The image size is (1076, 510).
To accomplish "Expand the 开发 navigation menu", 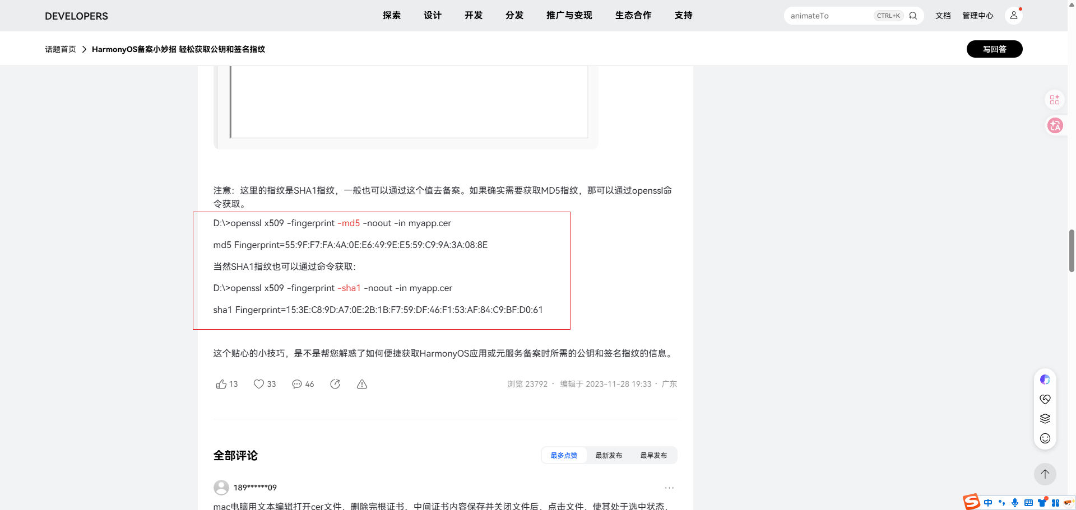I will point(473,16).
